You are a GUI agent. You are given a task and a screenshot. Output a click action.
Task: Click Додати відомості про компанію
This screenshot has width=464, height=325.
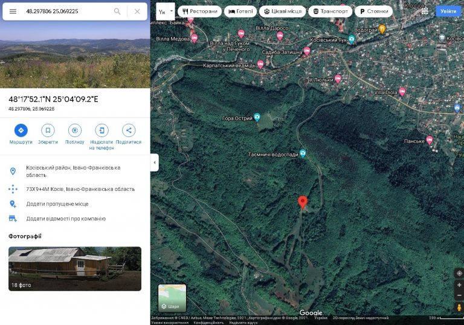[75, 219]
